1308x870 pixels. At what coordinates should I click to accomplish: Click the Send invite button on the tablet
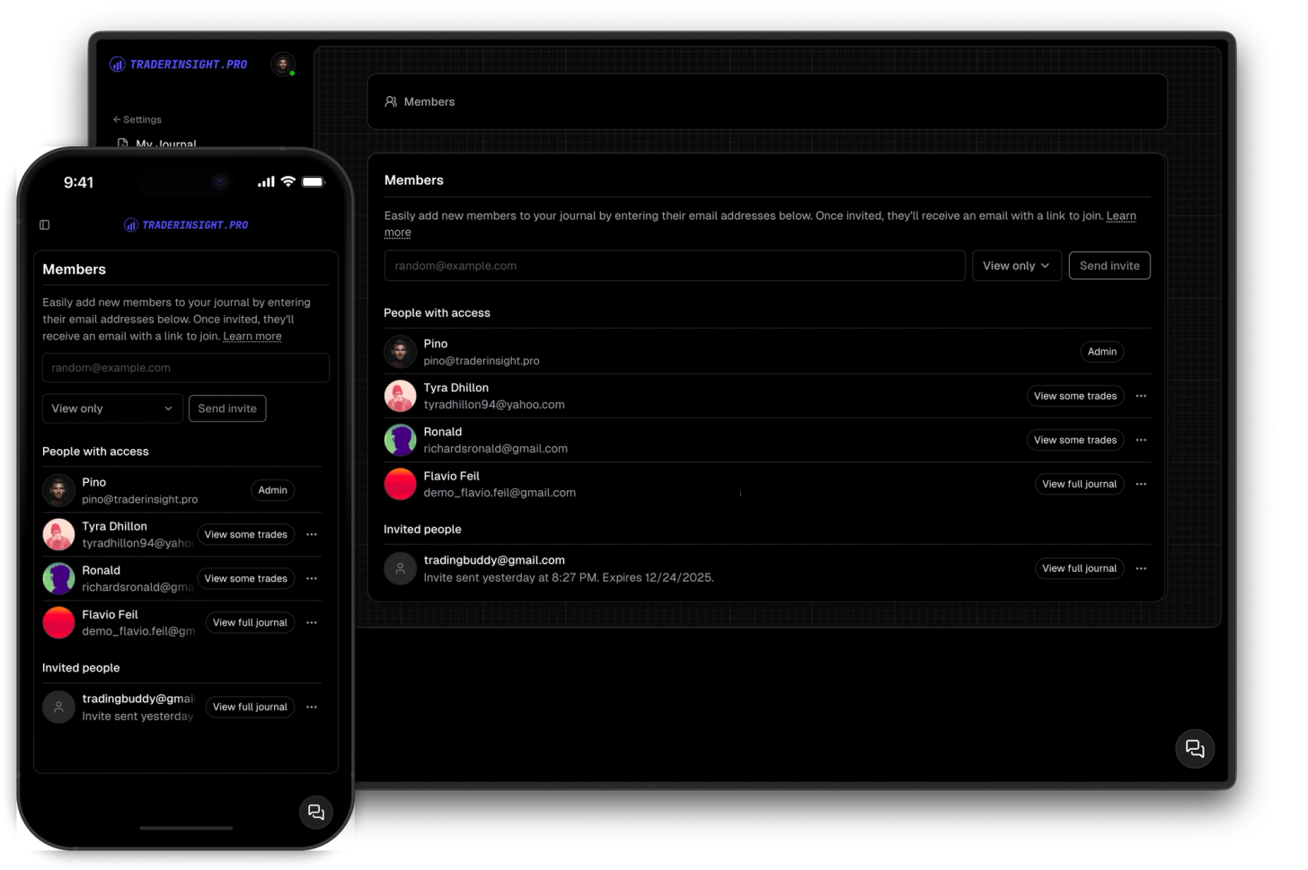[1109, 265]
